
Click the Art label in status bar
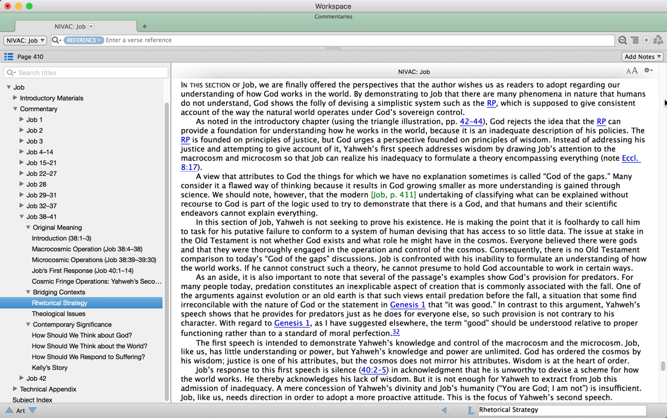tap(21, 411)
